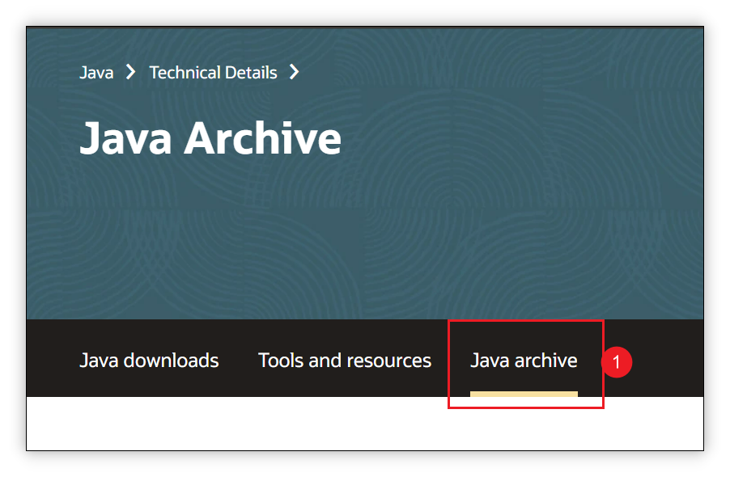Image resolution: width=730 pixels, height=477 pixels.
Task: Click the chevron right after Java breadcrumb
Action: (x=131, y=72)
